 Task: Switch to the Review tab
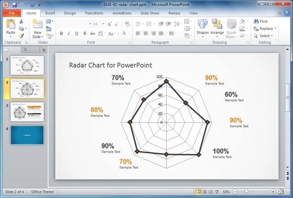[174, 13]
